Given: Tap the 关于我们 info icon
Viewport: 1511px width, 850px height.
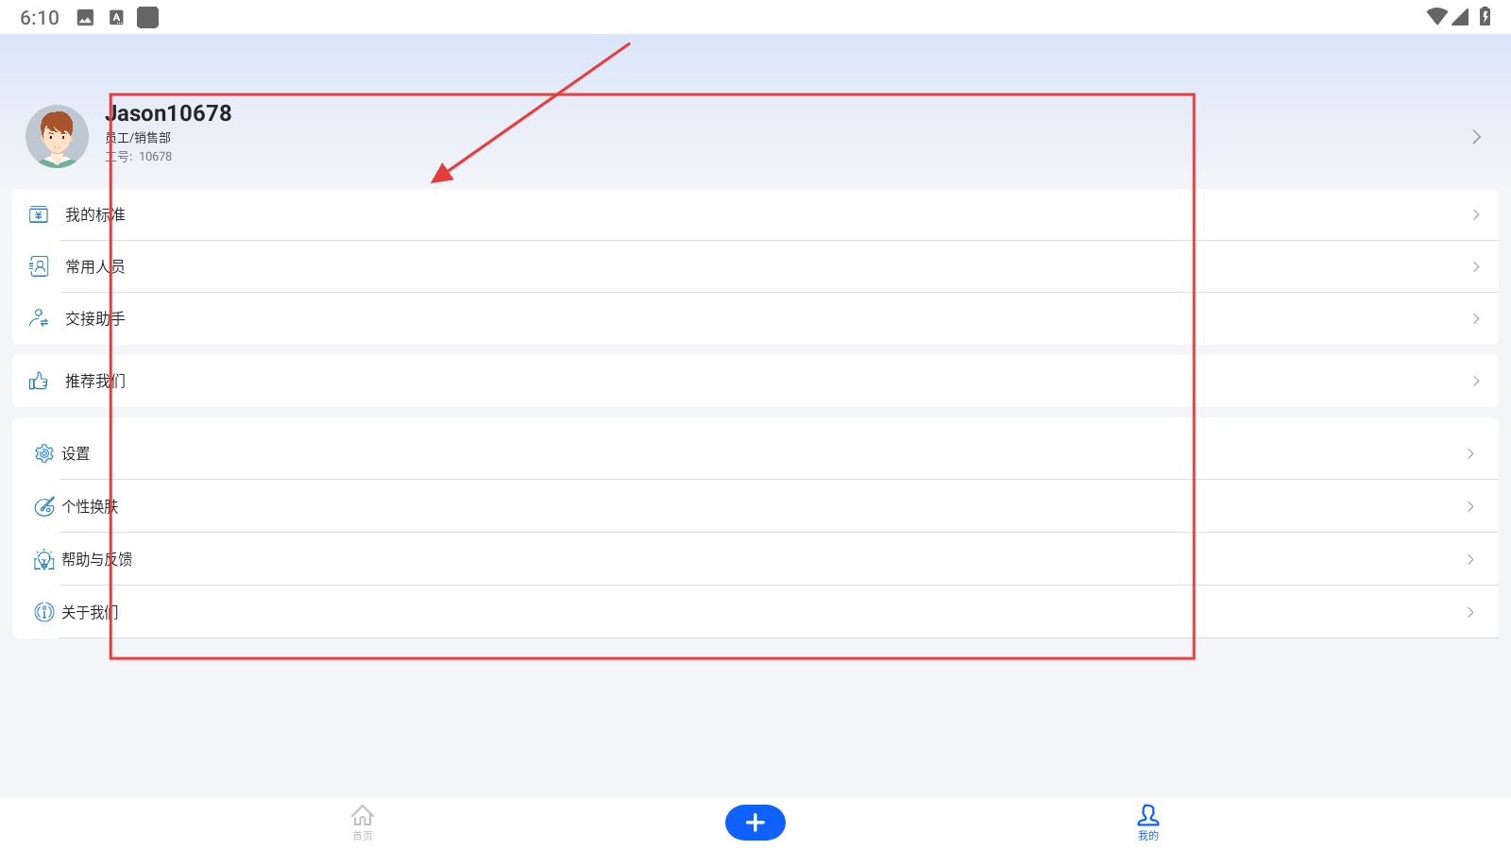Looking at the screenshot, I should [x=44, y=612].
